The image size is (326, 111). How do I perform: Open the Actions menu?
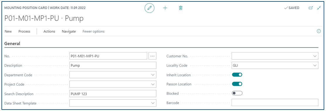tap(49, 31)
